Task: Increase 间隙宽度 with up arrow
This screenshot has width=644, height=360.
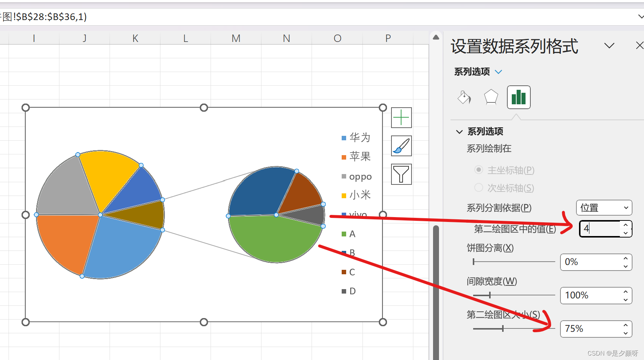Action: (x=626, y=292)
